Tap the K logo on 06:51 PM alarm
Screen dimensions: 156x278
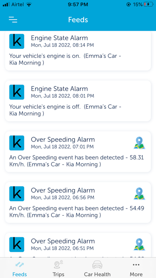click(x=17, y=244)
